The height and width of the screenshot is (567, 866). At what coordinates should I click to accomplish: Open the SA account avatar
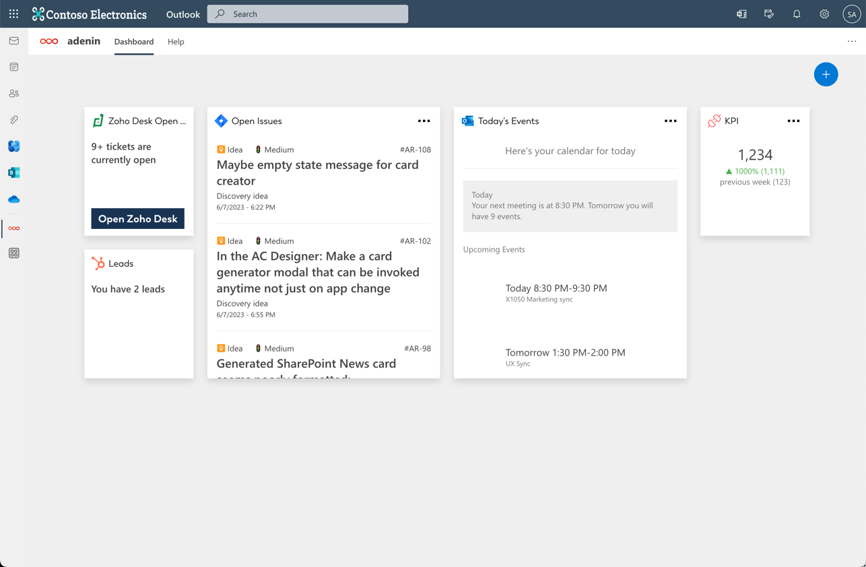coord(852,14)
